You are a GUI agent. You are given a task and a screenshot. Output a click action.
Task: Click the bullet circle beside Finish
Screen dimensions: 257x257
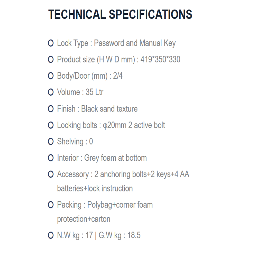(51, 109)
